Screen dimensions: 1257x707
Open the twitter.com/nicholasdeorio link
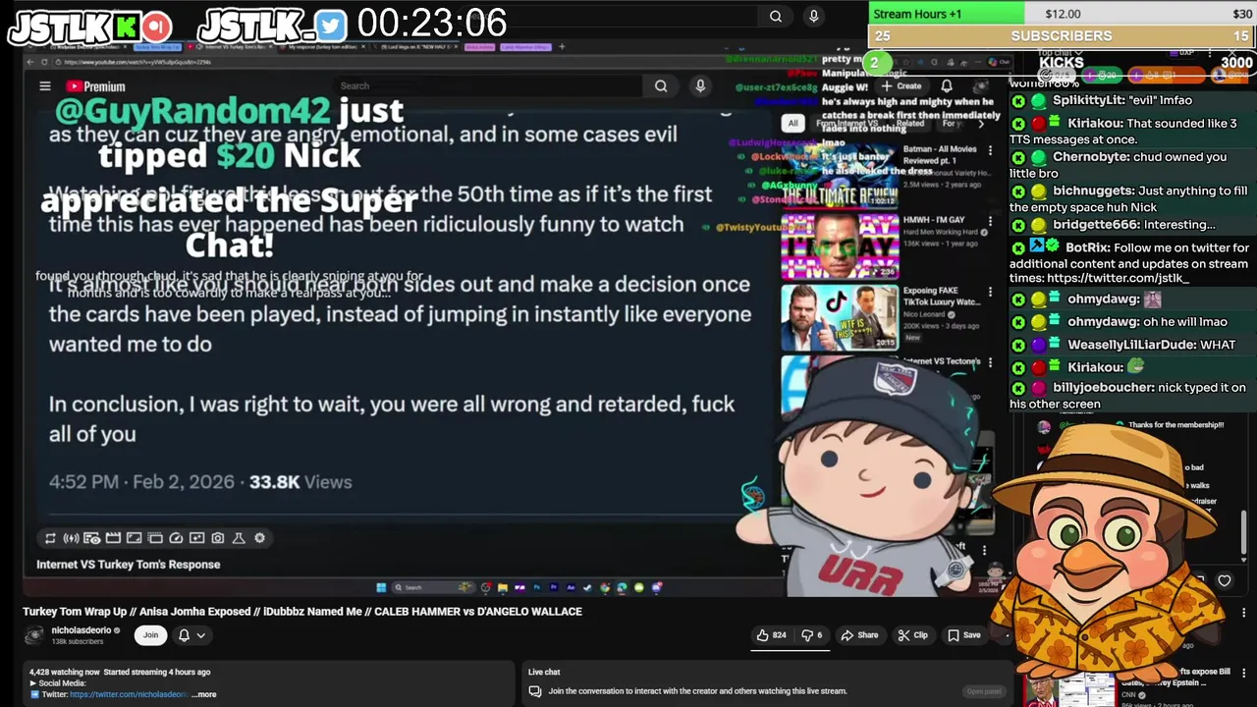[x=129, y=694]
